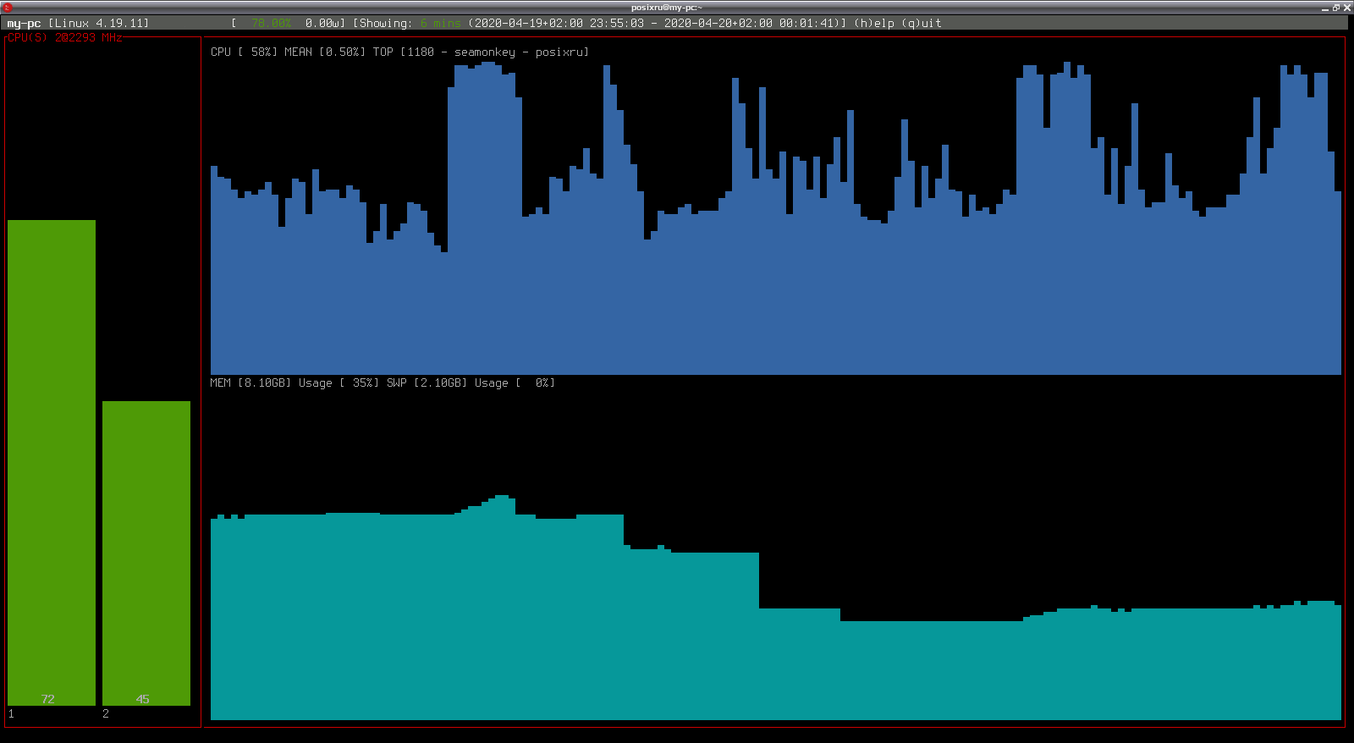Click the (q)uit shortcut text
This screenshot has height=743, width=1354.
tap(922, 23)
